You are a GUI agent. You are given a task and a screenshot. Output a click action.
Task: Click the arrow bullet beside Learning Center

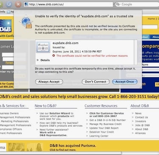(x=87, y=136)
